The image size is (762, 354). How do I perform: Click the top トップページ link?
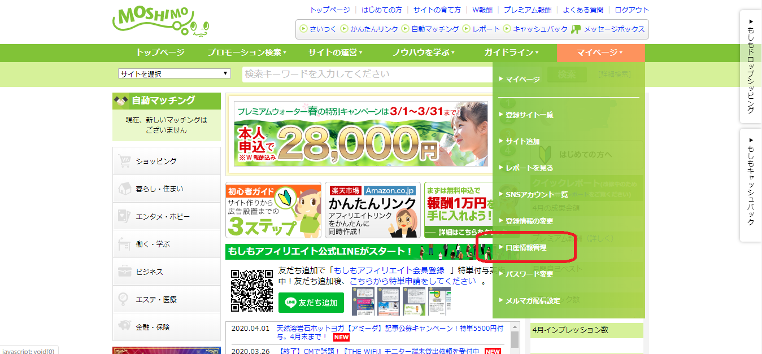click(x=330, y=10)
